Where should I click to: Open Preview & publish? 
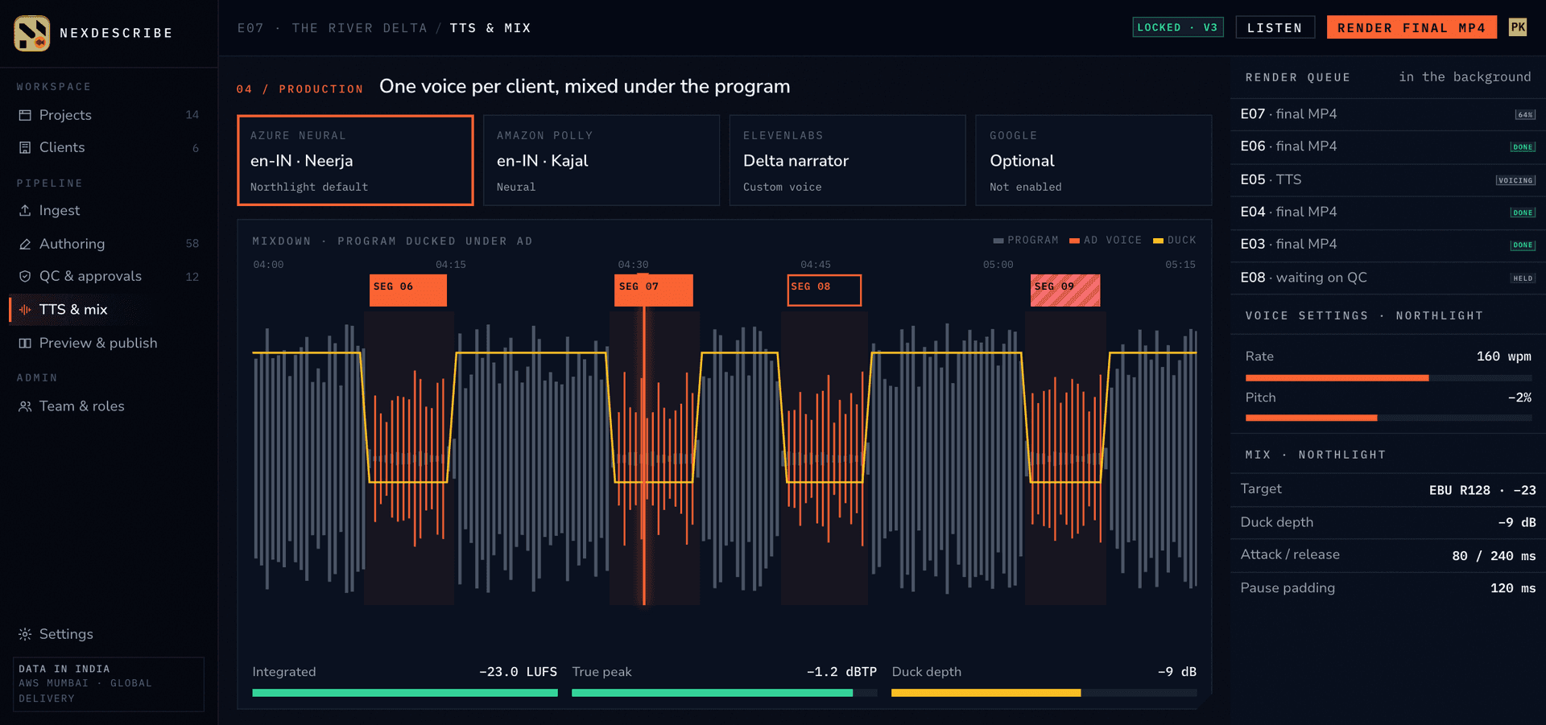(109, 343)
